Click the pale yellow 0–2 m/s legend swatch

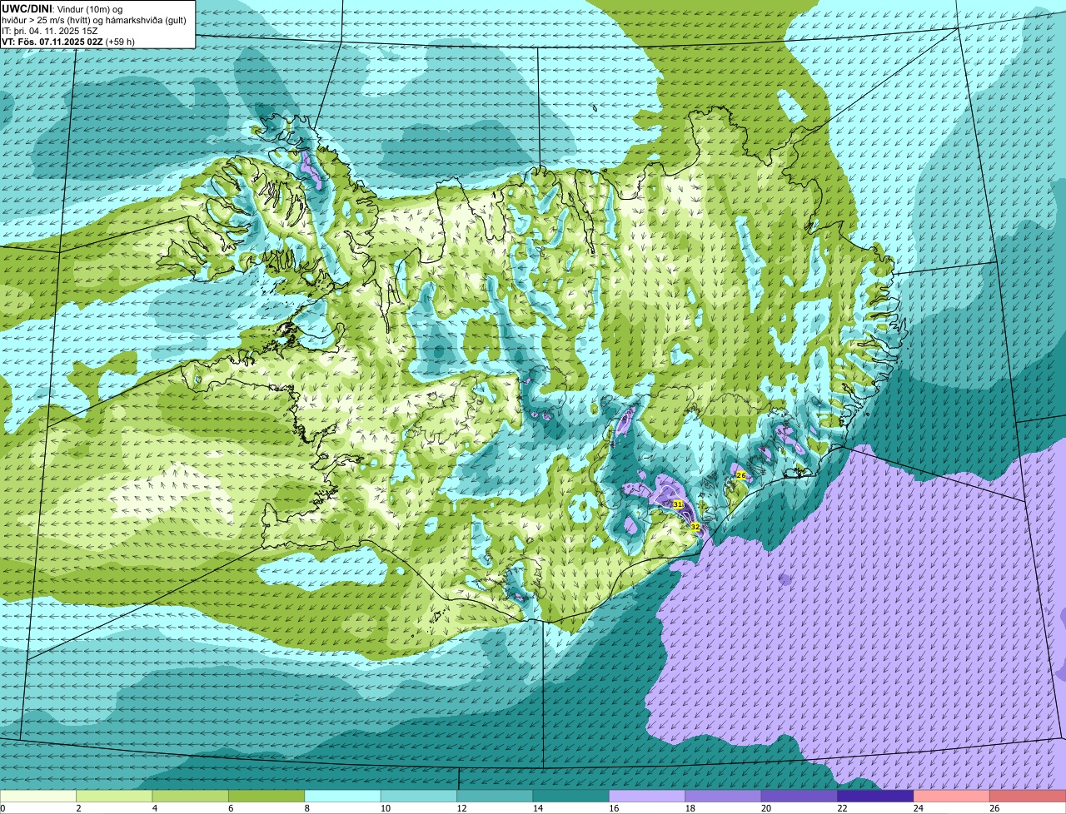(x=38, y=796)
